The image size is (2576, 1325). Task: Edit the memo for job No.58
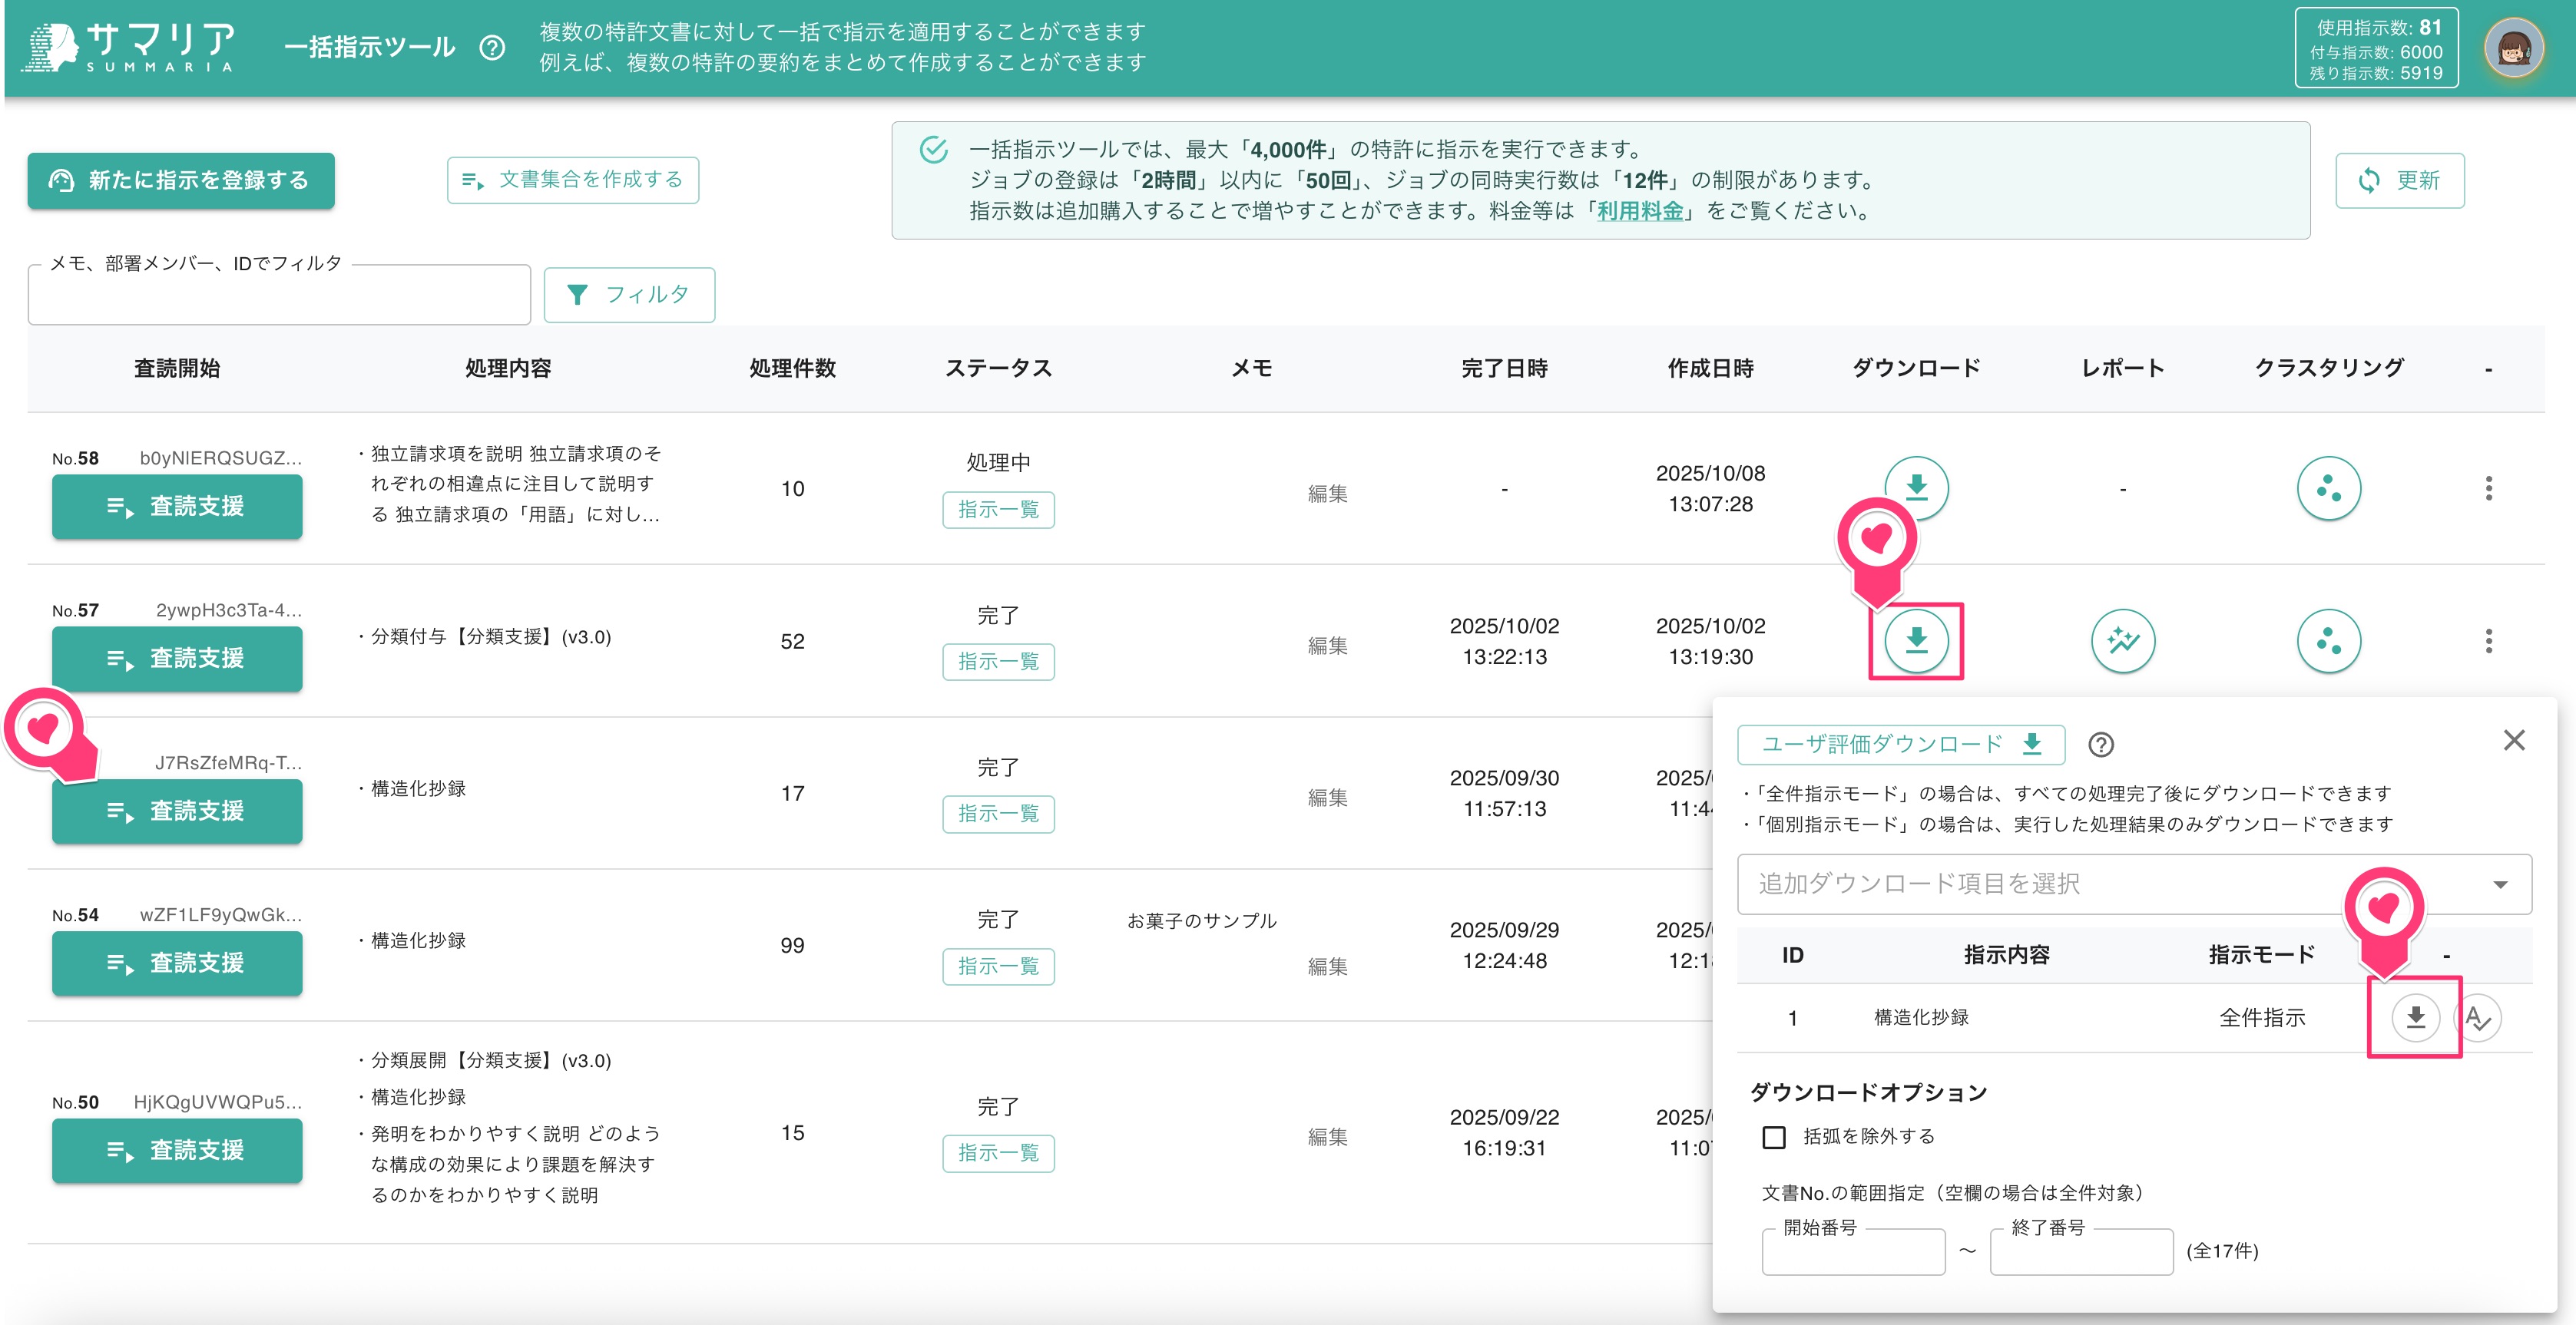(1327, 494)
